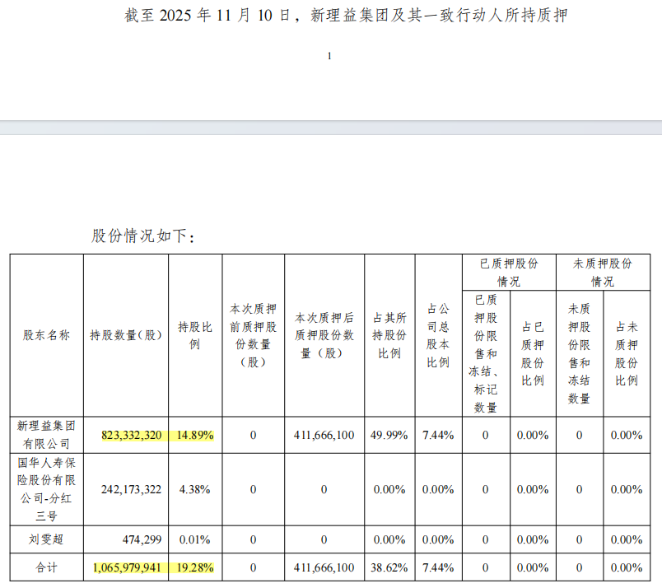Click the gray page separator bar
Image resolution: width=662 pixels, height=588 pixels.
pyautogui.click(x=331, y=128)
